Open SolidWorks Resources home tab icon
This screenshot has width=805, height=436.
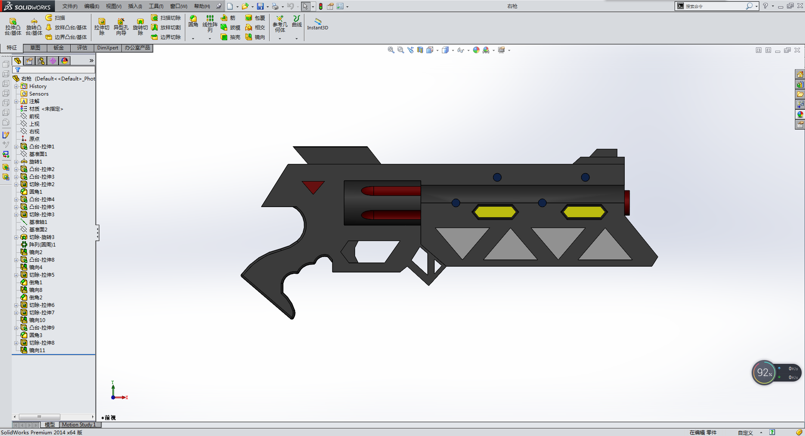click(800, 74)
